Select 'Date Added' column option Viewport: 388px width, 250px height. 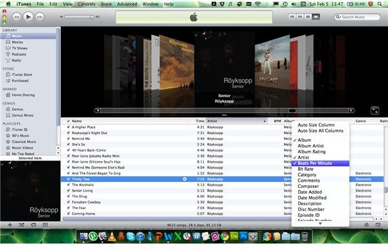click(310, 192)
